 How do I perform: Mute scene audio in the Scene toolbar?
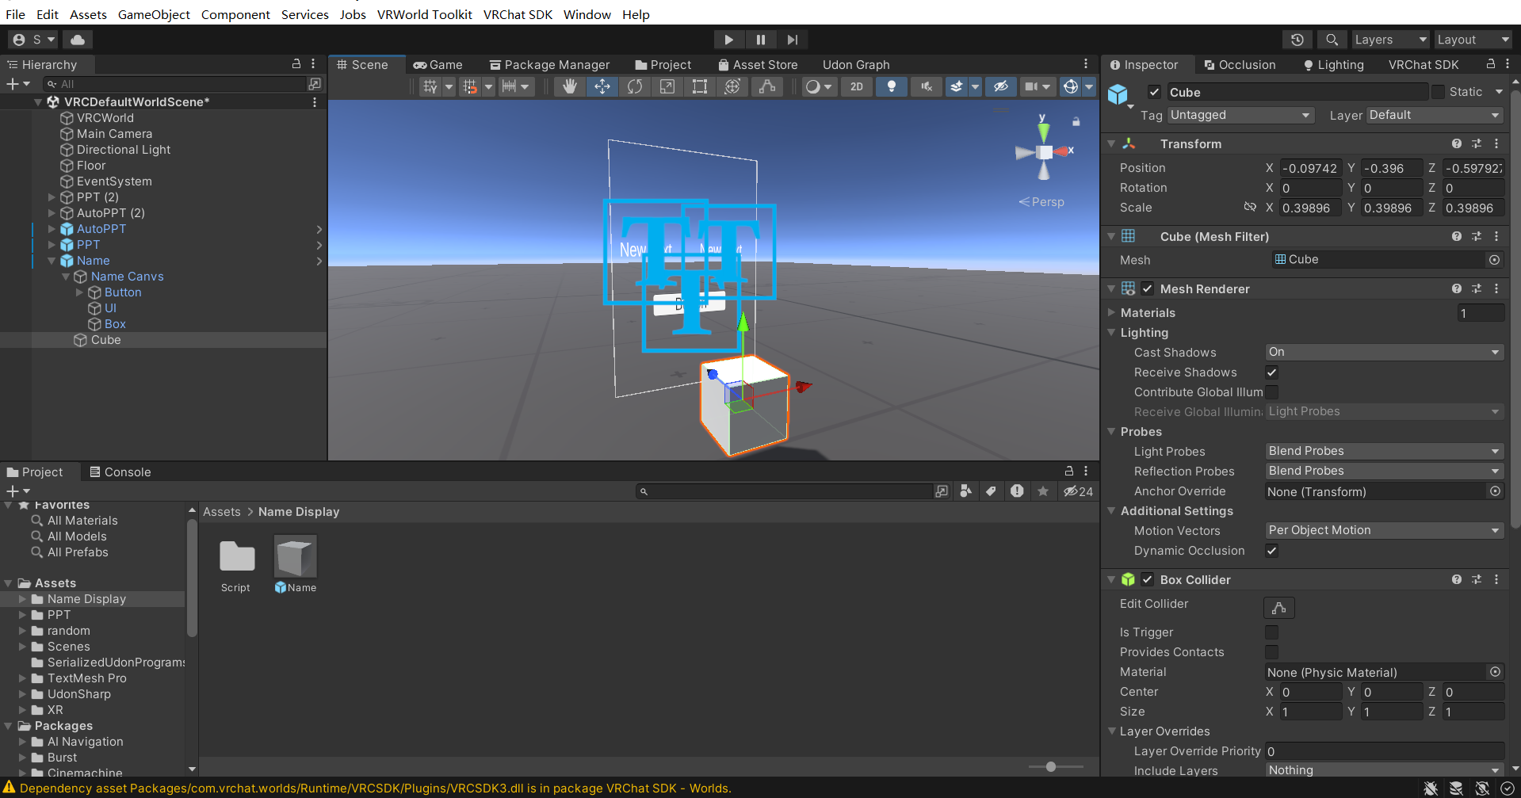[926, 86]
